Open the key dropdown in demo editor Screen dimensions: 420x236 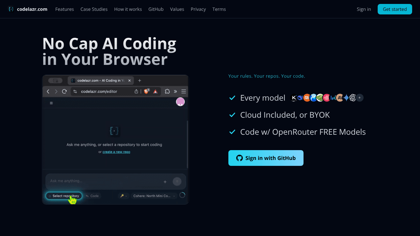(123, 196)
